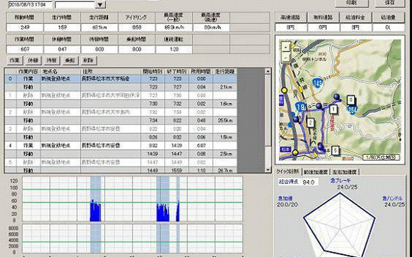The width and height of the screenshot is (412, 257).
Task: Click the max speed value 69.0km/h
Action: tap(174, 27)
